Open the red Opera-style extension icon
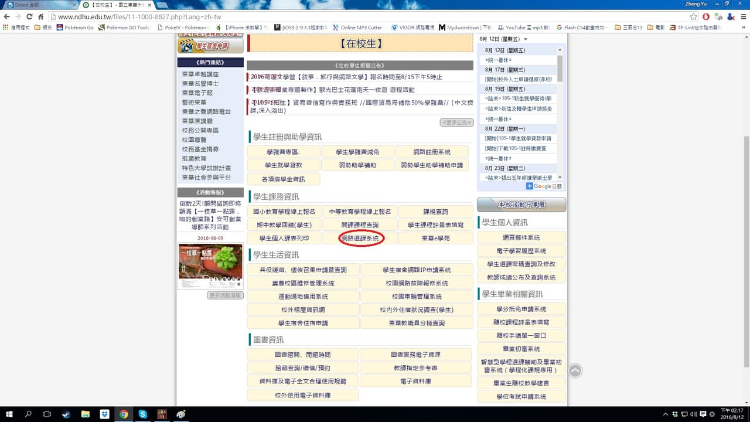The height and width of the screenshot is (422, 750). (706, 16)
